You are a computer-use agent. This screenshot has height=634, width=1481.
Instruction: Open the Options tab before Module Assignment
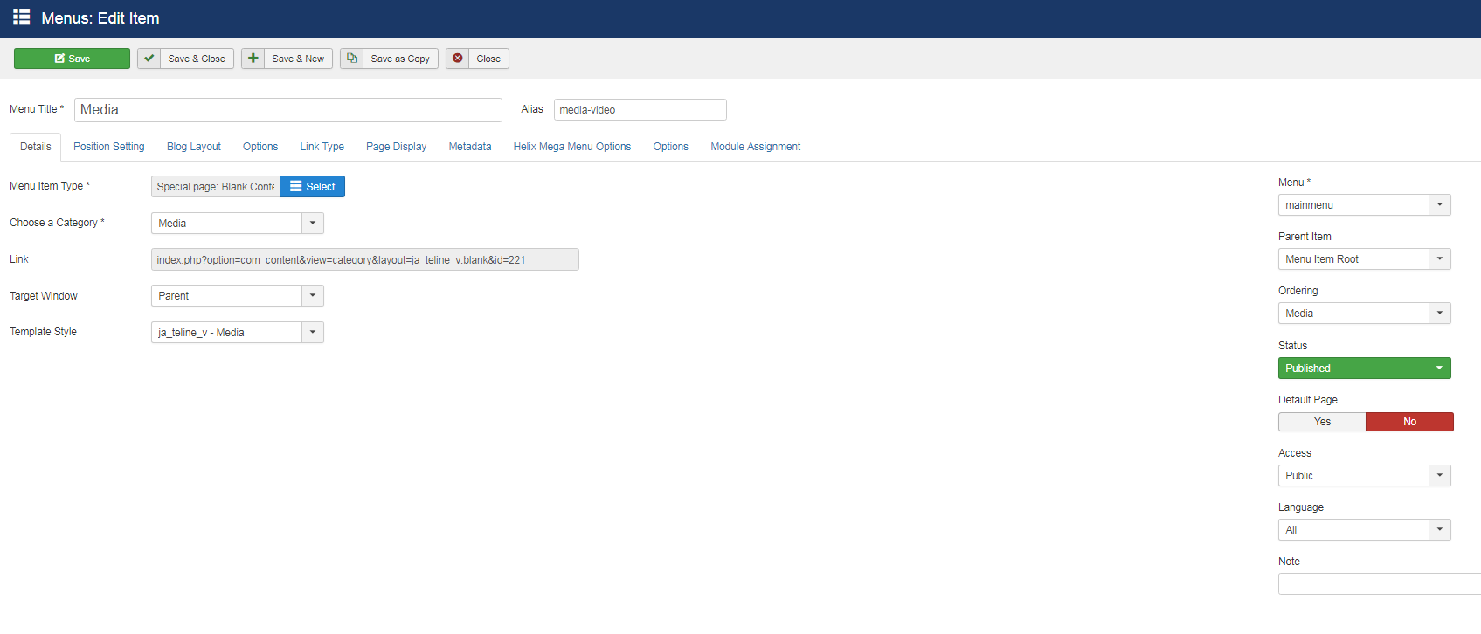(671, 147)
